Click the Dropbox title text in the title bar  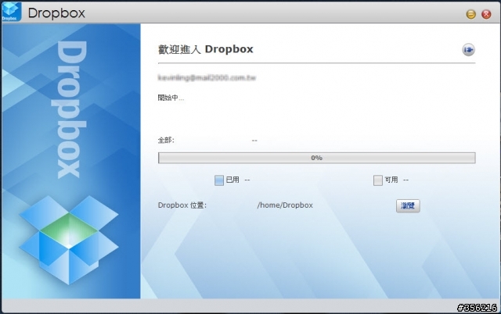coord(56,13)
